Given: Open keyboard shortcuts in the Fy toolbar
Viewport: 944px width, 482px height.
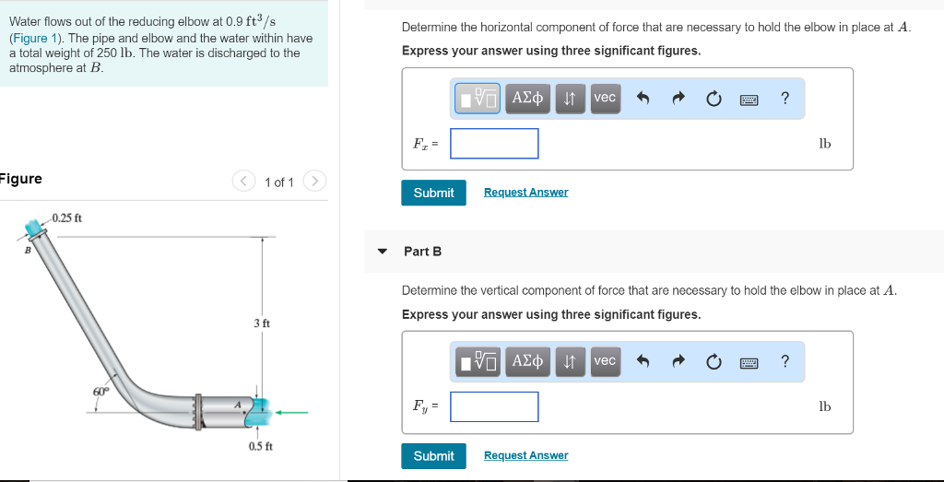Looking at the screenshot, I should (x=749, y=361).
